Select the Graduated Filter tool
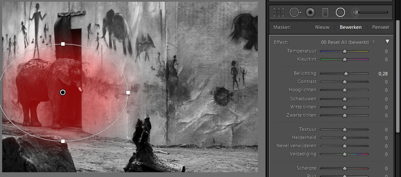This screenshot has width=401, height=177. click(x=325, y=12)
